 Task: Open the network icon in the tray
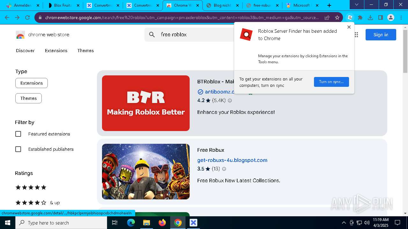359,223
